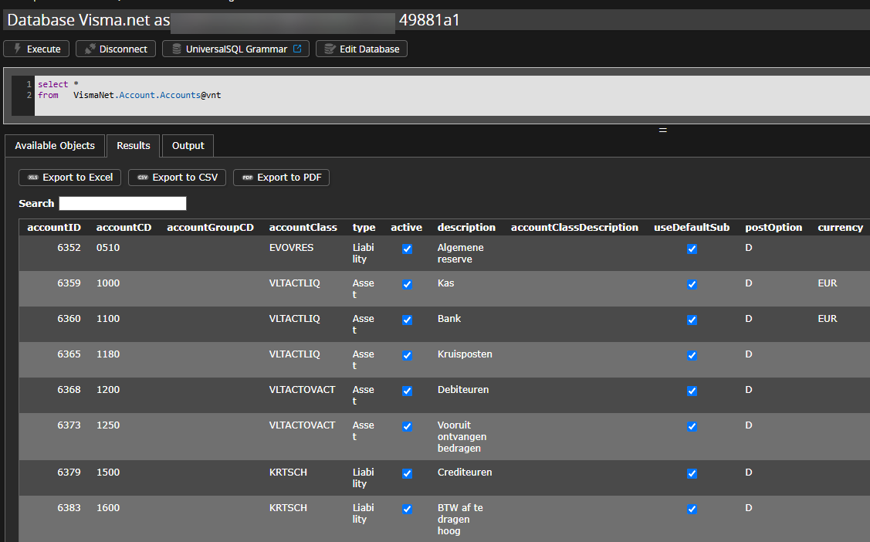870x542 pixels.
Task: Toggle useDefaultSub checkbox for the Bank row
Action: 692,320
